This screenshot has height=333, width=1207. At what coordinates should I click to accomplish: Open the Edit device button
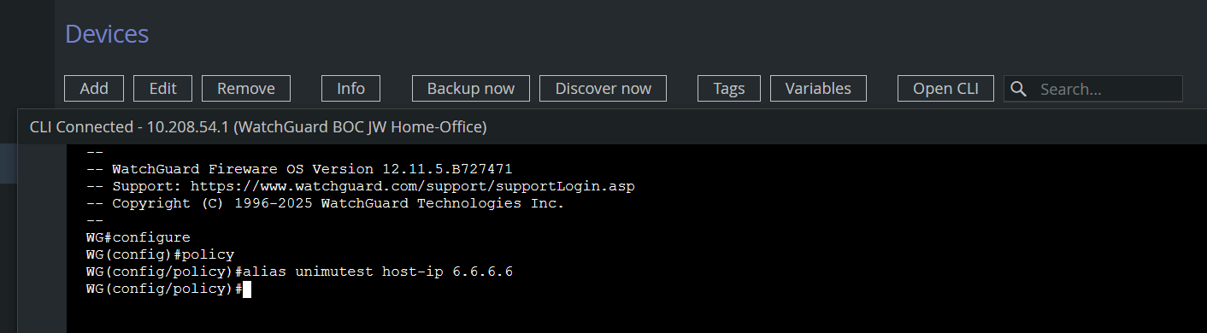pyautogui.click(x=162, y=89)
